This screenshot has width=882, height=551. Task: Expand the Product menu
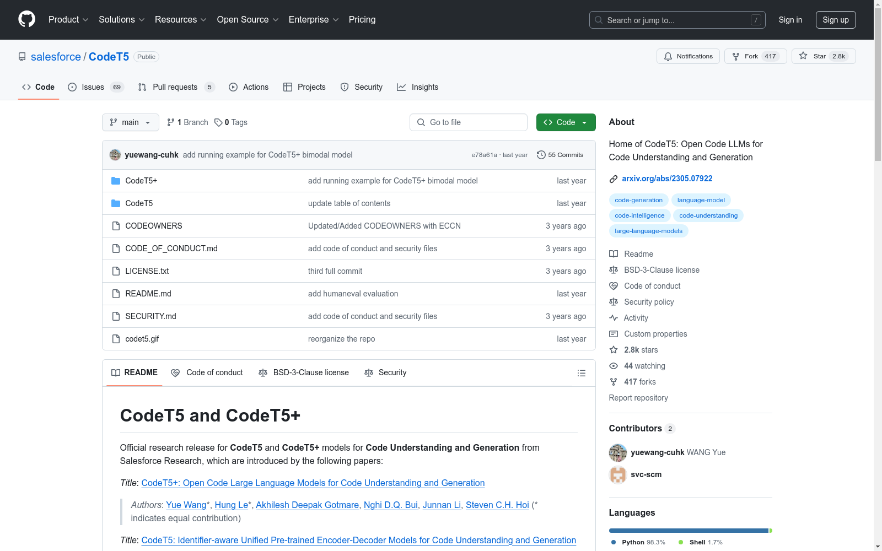click(x=68, y=20)
